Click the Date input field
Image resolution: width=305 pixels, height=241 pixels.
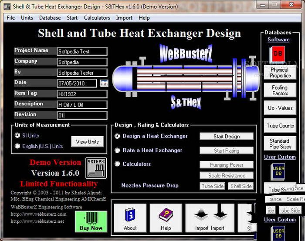(x=77, y=84)
